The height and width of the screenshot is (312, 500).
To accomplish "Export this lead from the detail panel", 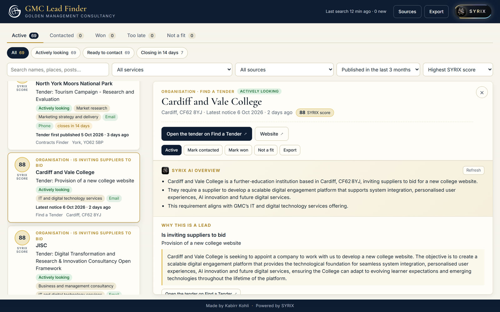I will (x=290, y=150).
